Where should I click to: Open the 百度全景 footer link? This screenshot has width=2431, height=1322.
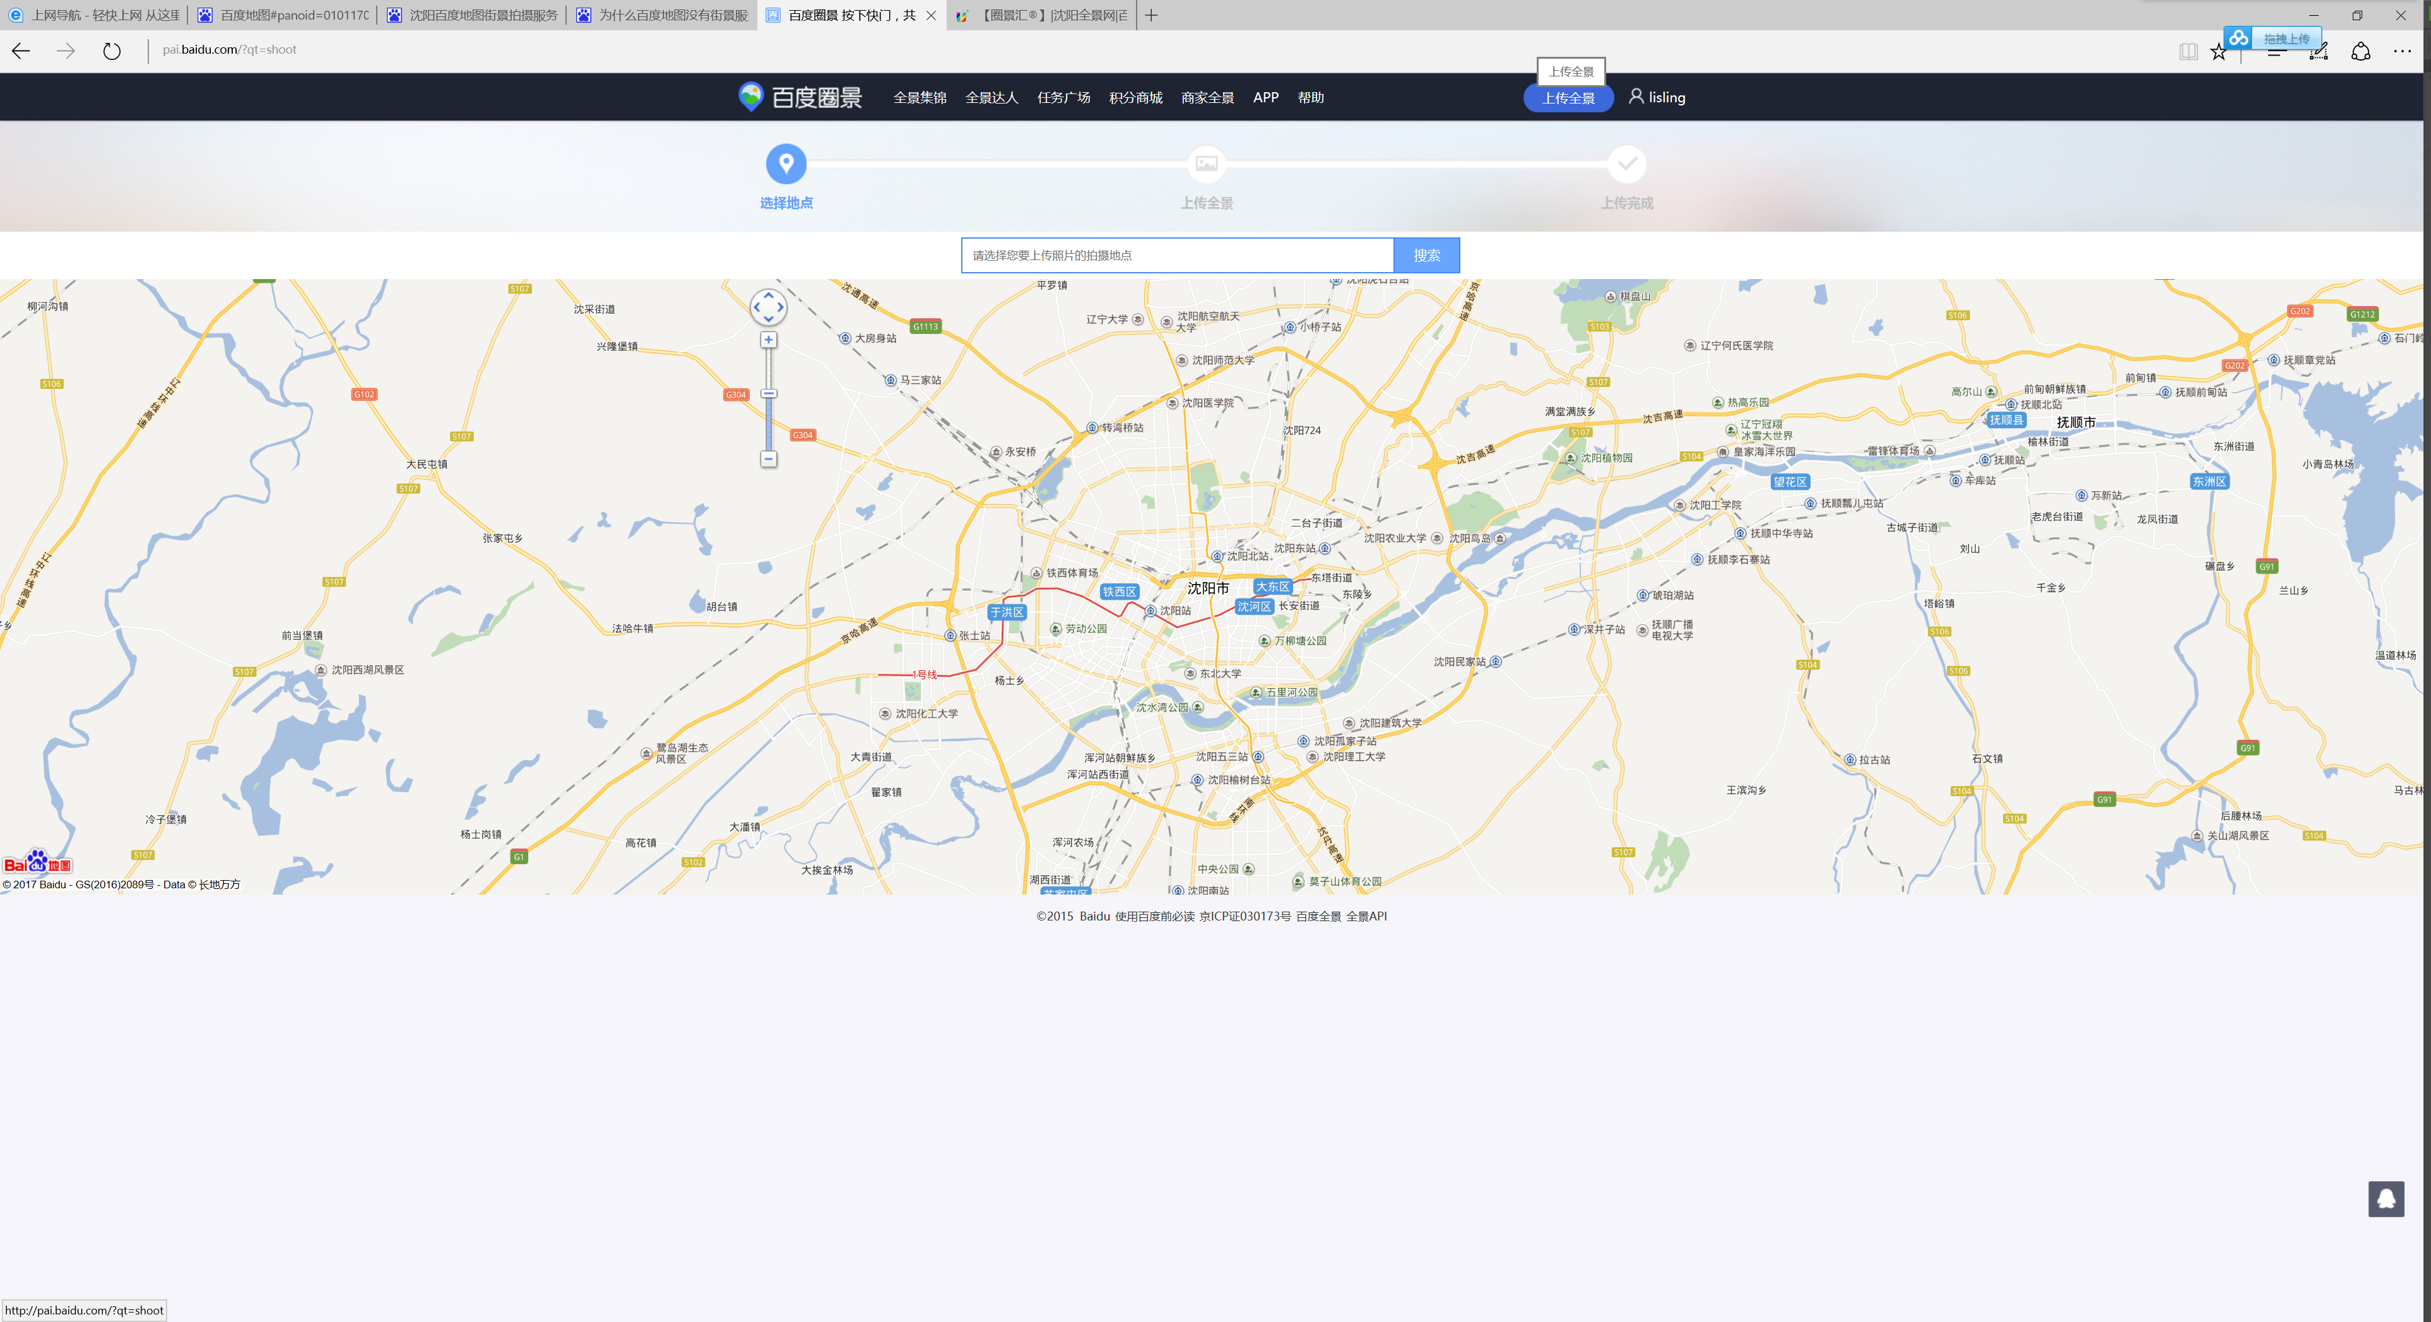(1318, 916)
